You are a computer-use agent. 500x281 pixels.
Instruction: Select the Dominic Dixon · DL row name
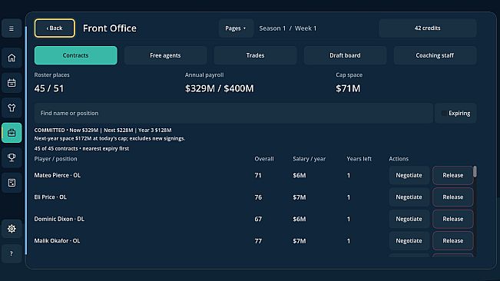pyautogui.click(x=59, y=219)
